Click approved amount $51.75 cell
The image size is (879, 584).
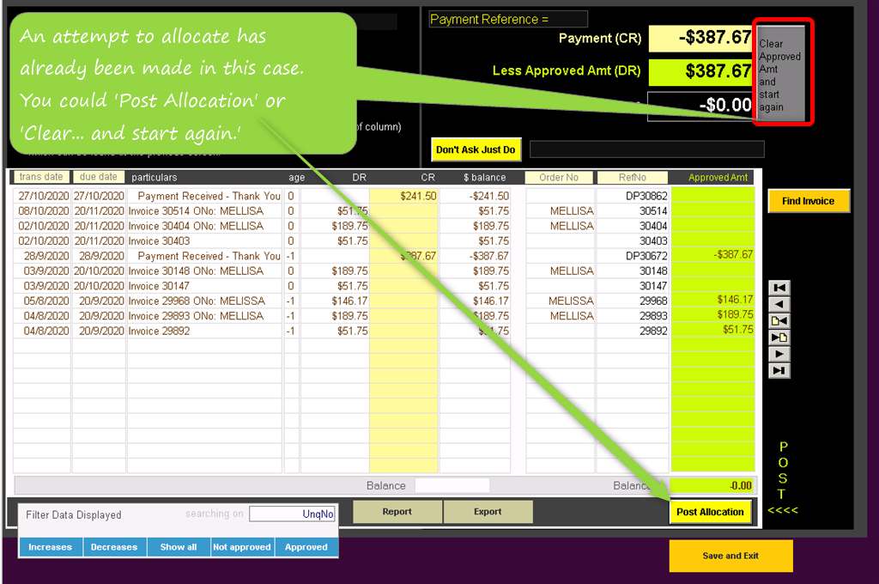tap(712, 329)
